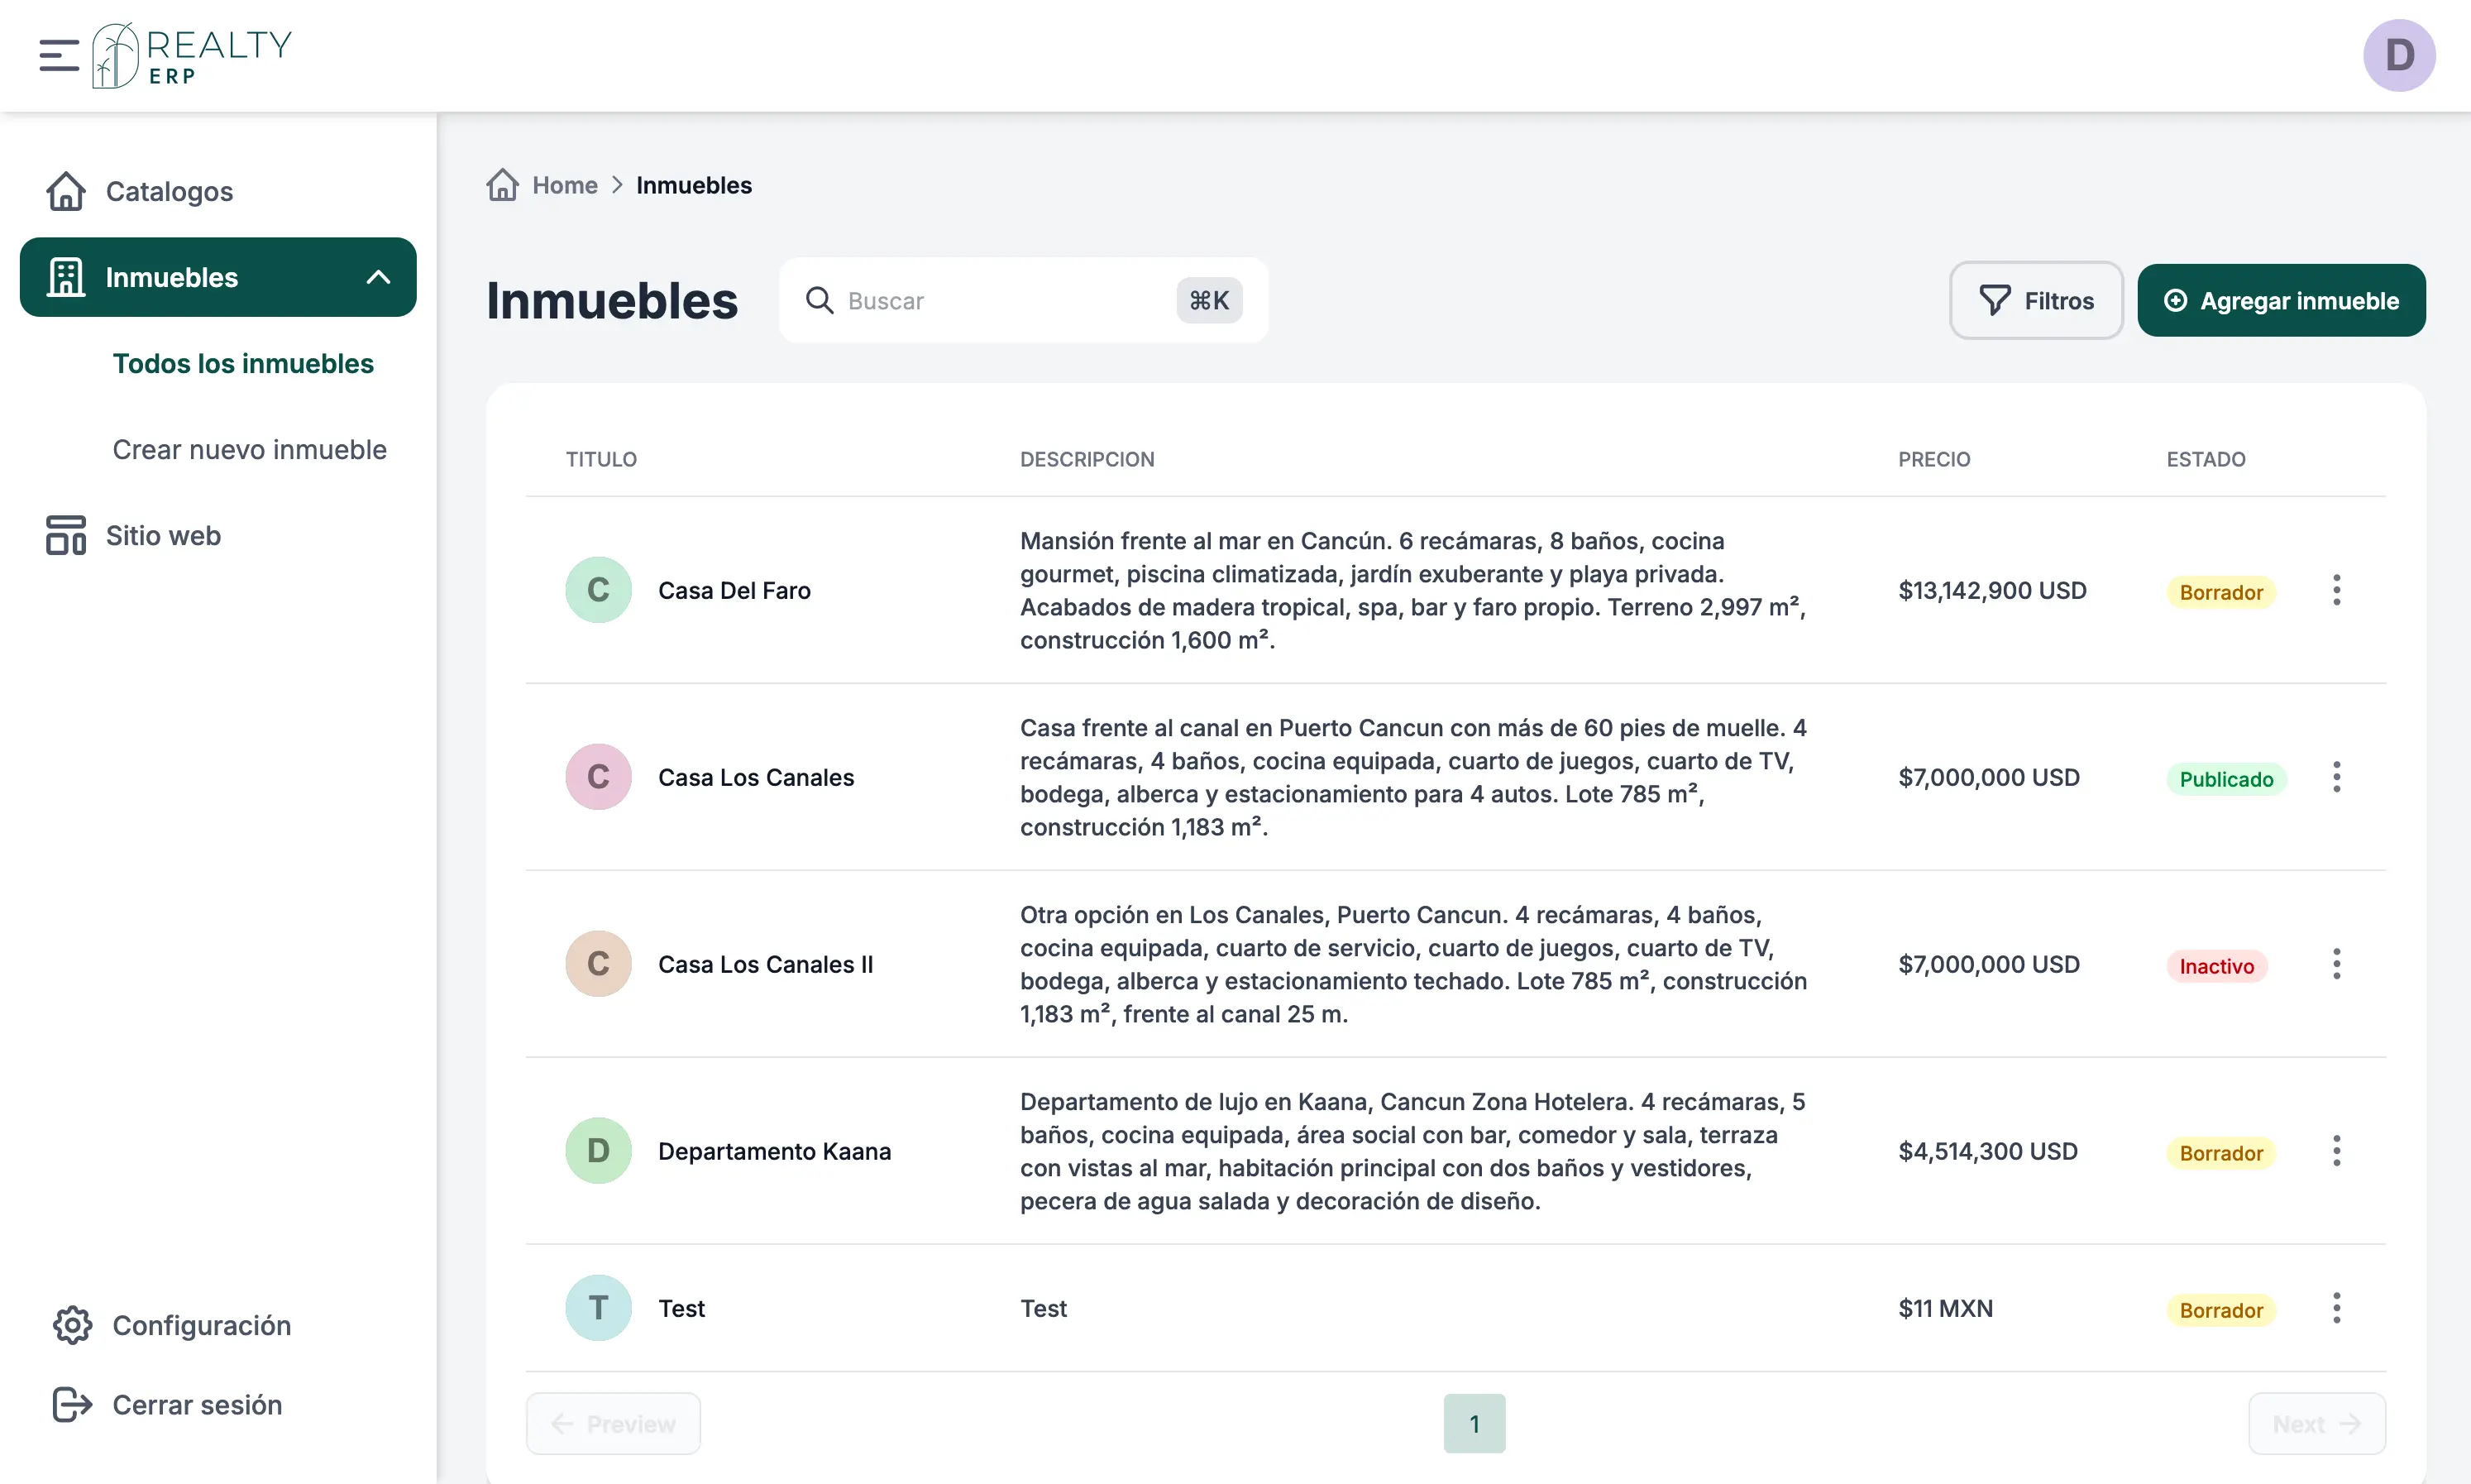Select Todos los inmuebles submenu item
2471x1484 pixels.
(243, 363)
